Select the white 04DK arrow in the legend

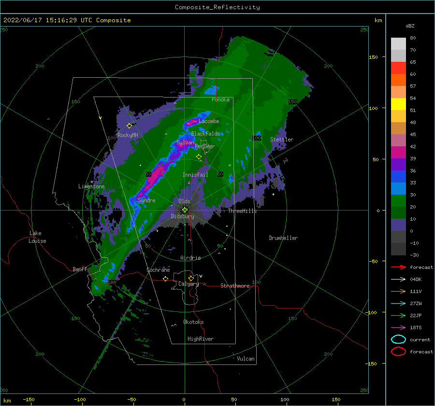[x=398, y=280]
